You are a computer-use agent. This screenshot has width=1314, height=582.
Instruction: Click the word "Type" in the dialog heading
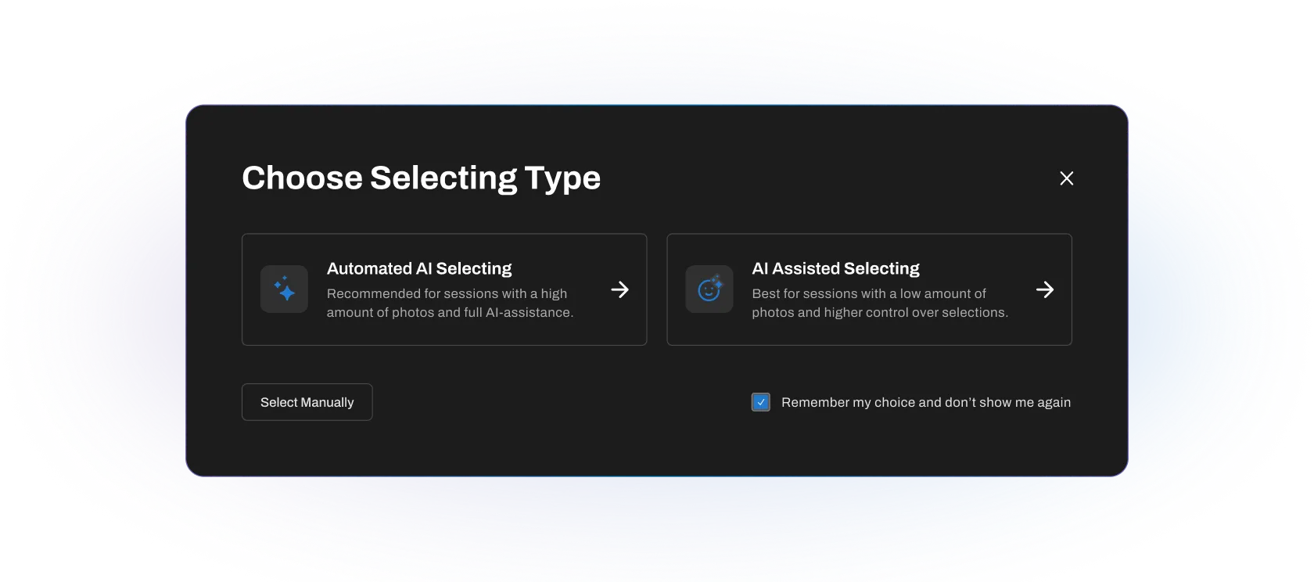[x=562, y=178]
